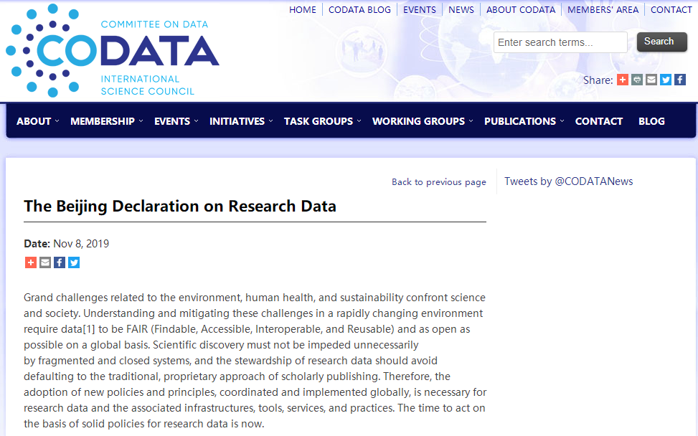Viewport: 698px width, 436px height.
Task: Click the email icon below the article date
Action: (x=45, y=262)
